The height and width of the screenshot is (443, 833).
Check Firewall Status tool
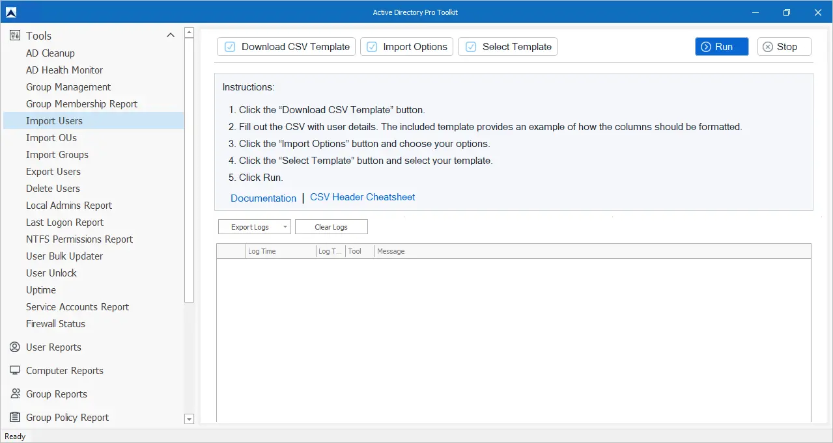point(55,324)
